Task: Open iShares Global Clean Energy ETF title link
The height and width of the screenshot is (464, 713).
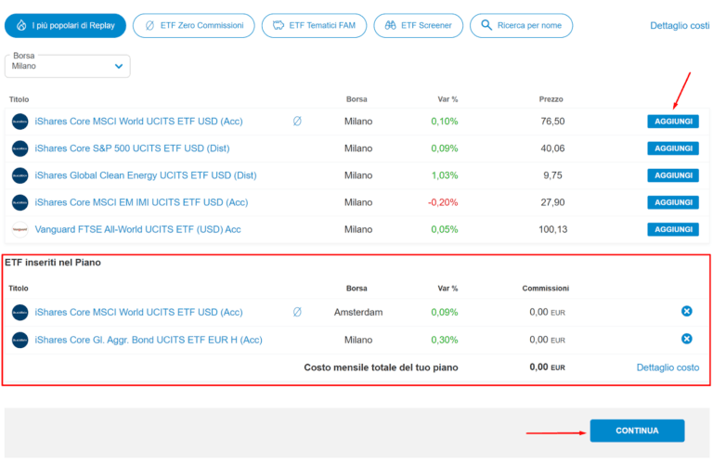Action: tap(145, 175)
